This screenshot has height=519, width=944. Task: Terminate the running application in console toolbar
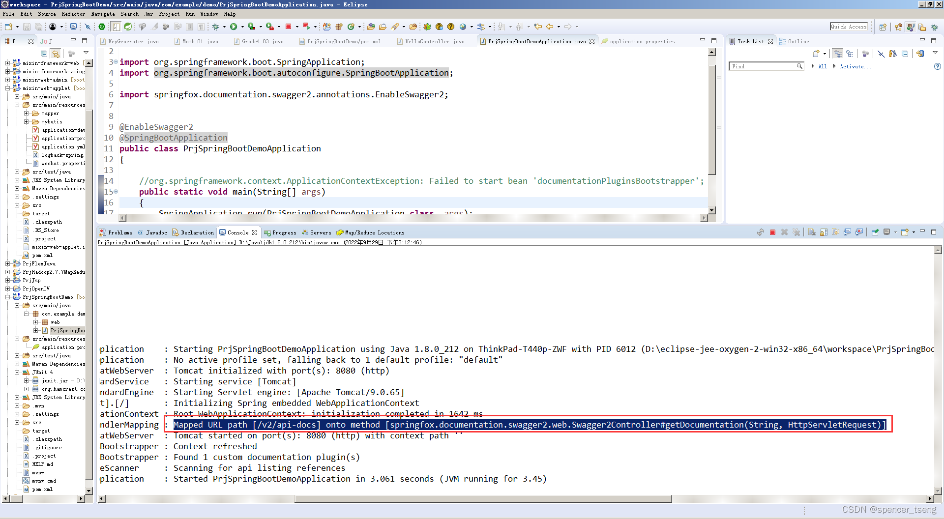coord(772,232)
